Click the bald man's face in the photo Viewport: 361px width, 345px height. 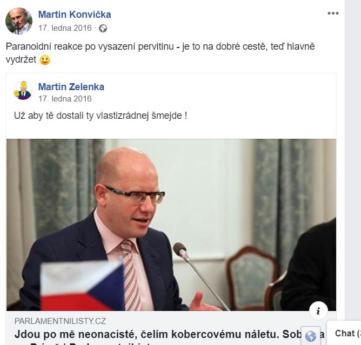pyautogui.click(x=133, y=202)
